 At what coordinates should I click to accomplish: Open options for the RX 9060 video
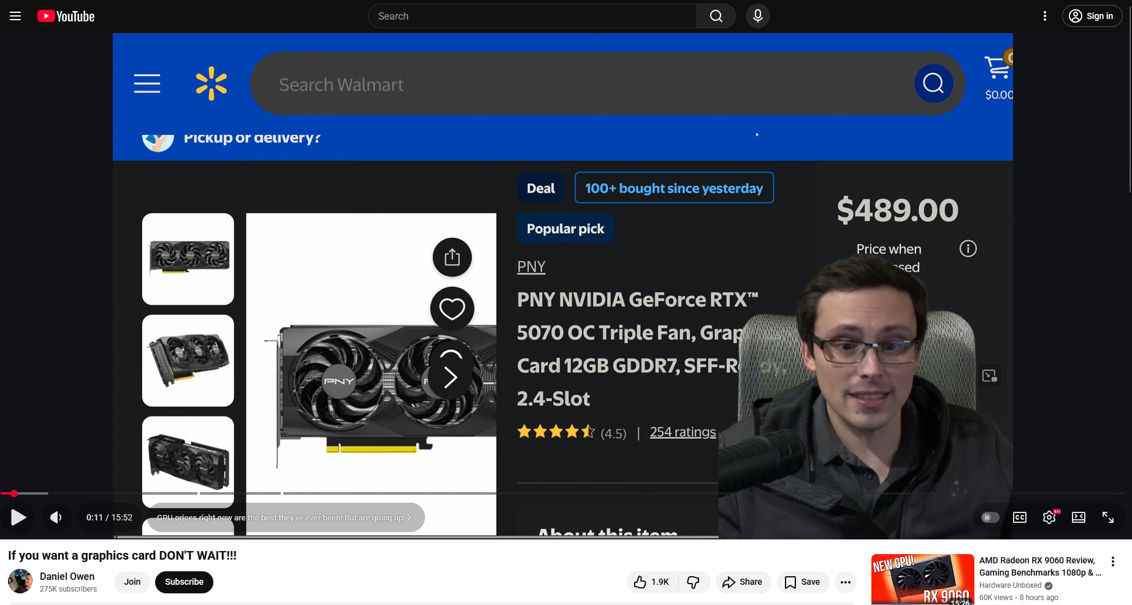coord(1113,561)
